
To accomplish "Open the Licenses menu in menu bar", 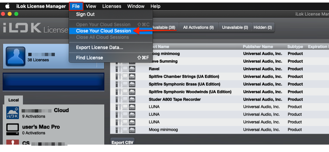I will [112, 6].
